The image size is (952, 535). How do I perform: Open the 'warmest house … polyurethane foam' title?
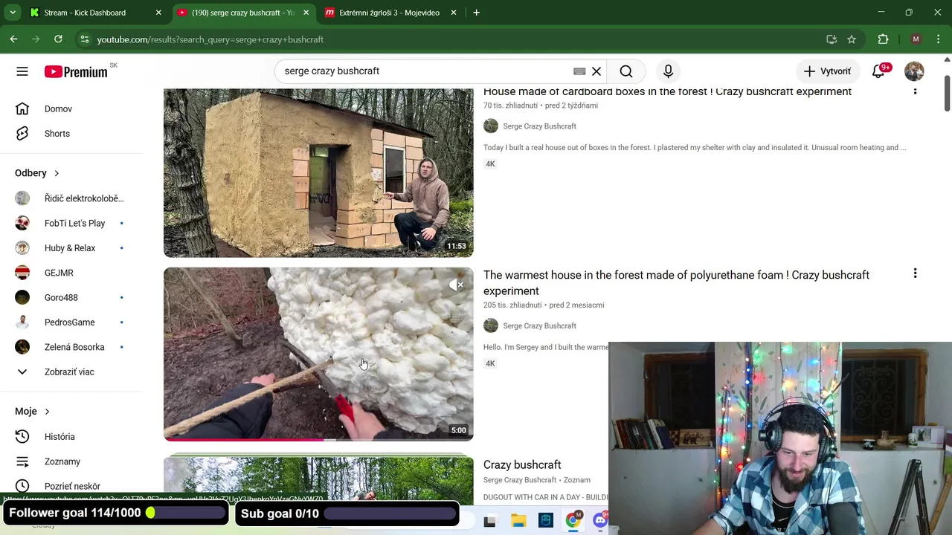(676, 283)
